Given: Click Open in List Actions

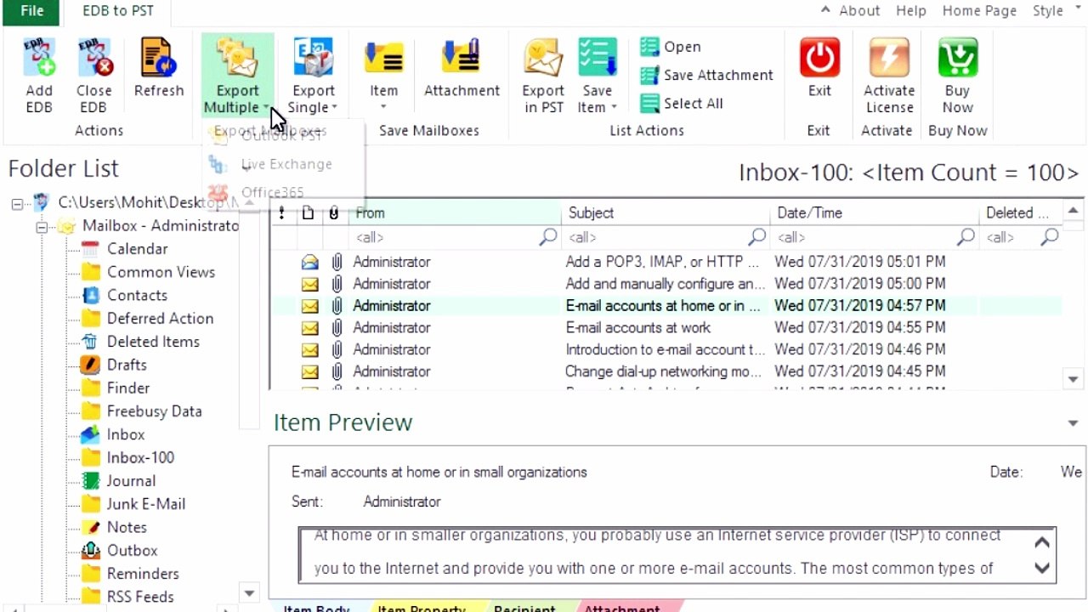Looking at the screenshot, I should (671, 47).
